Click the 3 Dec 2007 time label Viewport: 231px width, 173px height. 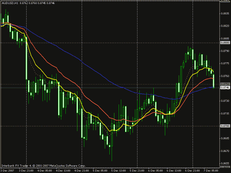7,171
